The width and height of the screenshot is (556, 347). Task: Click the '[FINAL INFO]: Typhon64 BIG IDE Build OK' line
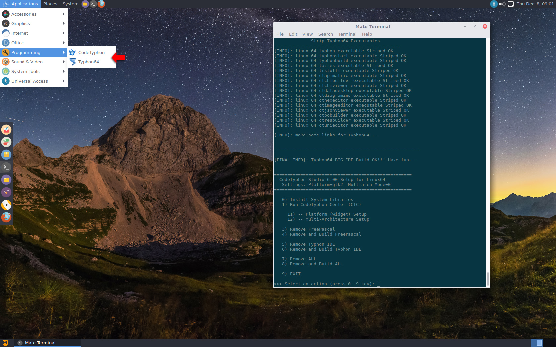346,160
